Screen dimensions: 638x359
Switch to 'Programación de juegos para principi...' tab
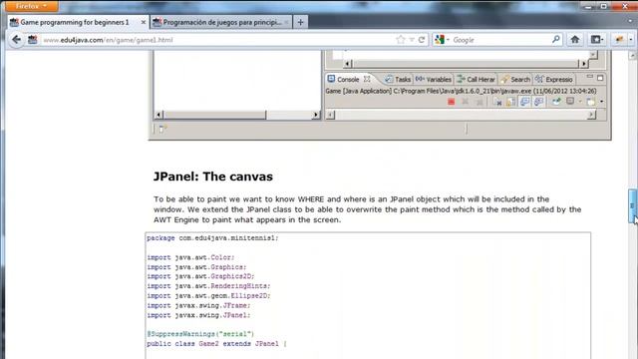tap(222, 22)
